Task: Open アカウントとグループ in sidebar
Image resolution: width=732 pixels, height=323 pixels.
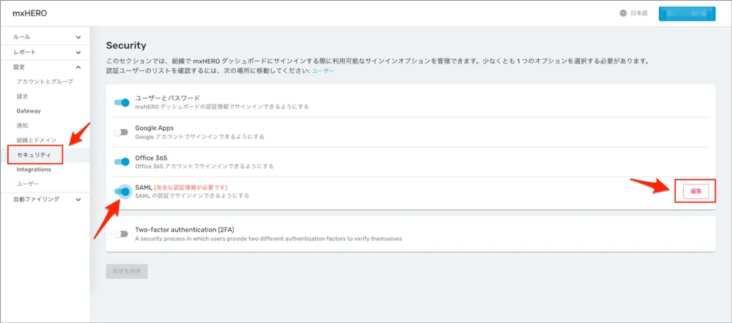Action: click(45, 82)
